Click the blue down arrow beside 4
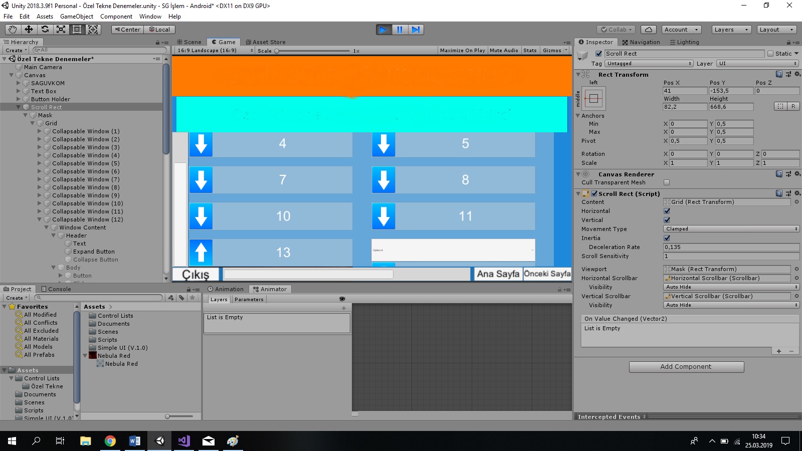This screenshot has width=802, height=451. pos(201,144)
